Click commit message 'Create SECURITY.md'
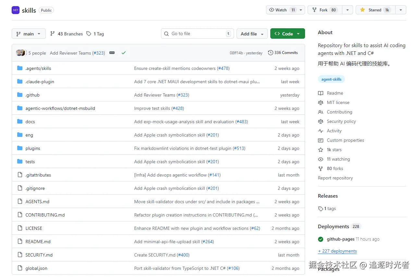This screenshot has height=277, width=417. click(155, 255)
